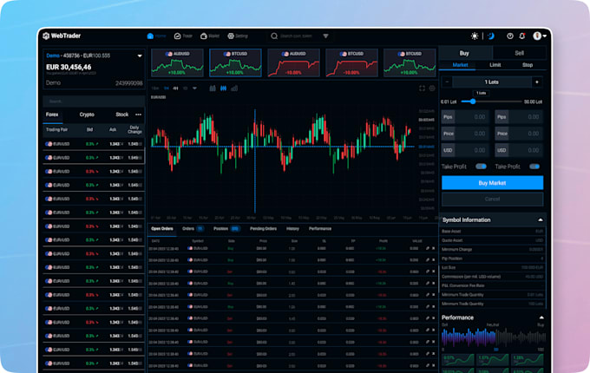Select the Limit order type tab
This screenshot has height=373, width=590.
coord(495,65)
